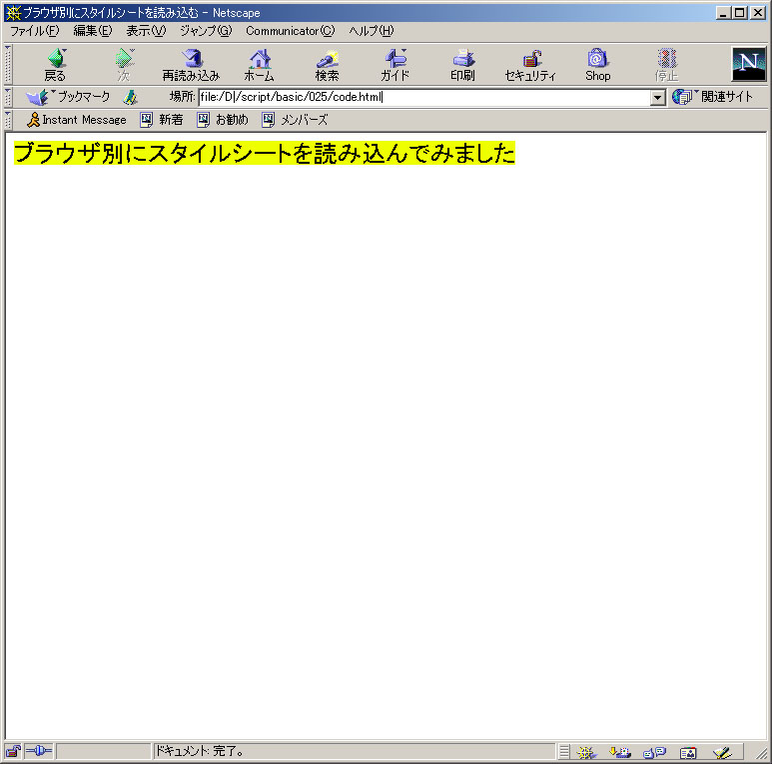This screenshot has width=772, height=764.
Task: Click the location URL field
Action: 424,97
